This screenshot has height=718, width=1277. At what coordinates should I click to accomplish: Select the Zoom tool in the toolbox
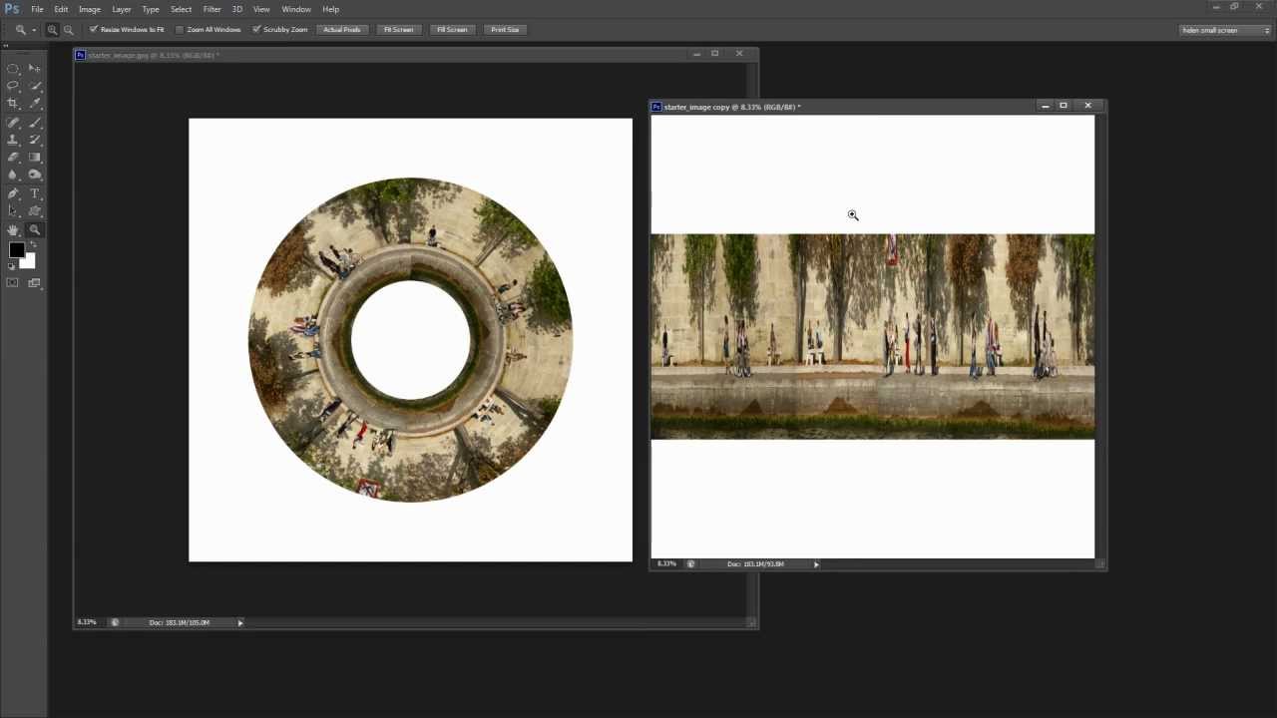(x=35, y=229)
